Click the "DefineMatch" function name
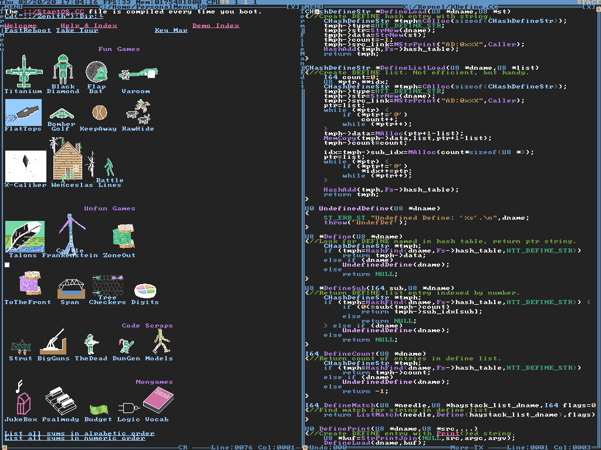 [349, 405]
